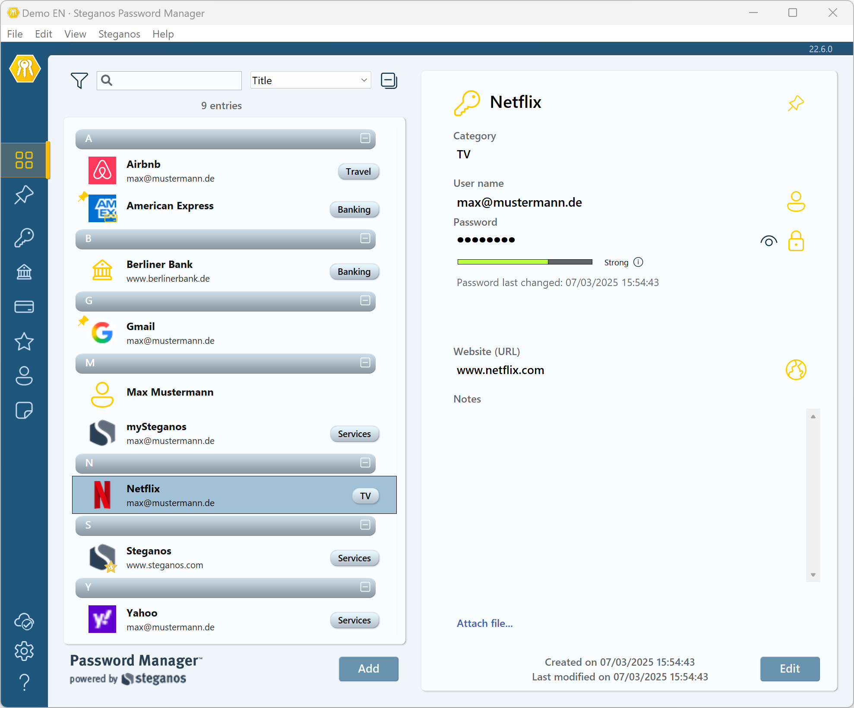Reveal password with the eye icon
Viewport: 854px width, 708px height.
coord(769,241)
